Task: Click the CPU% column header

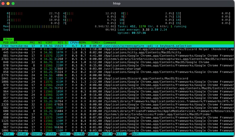Action: [74, 43]
